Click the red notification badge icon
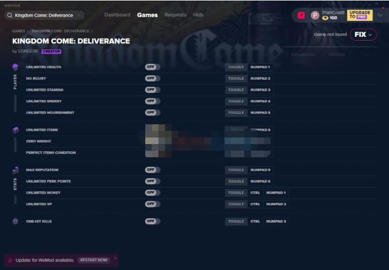 pos(301,15)
